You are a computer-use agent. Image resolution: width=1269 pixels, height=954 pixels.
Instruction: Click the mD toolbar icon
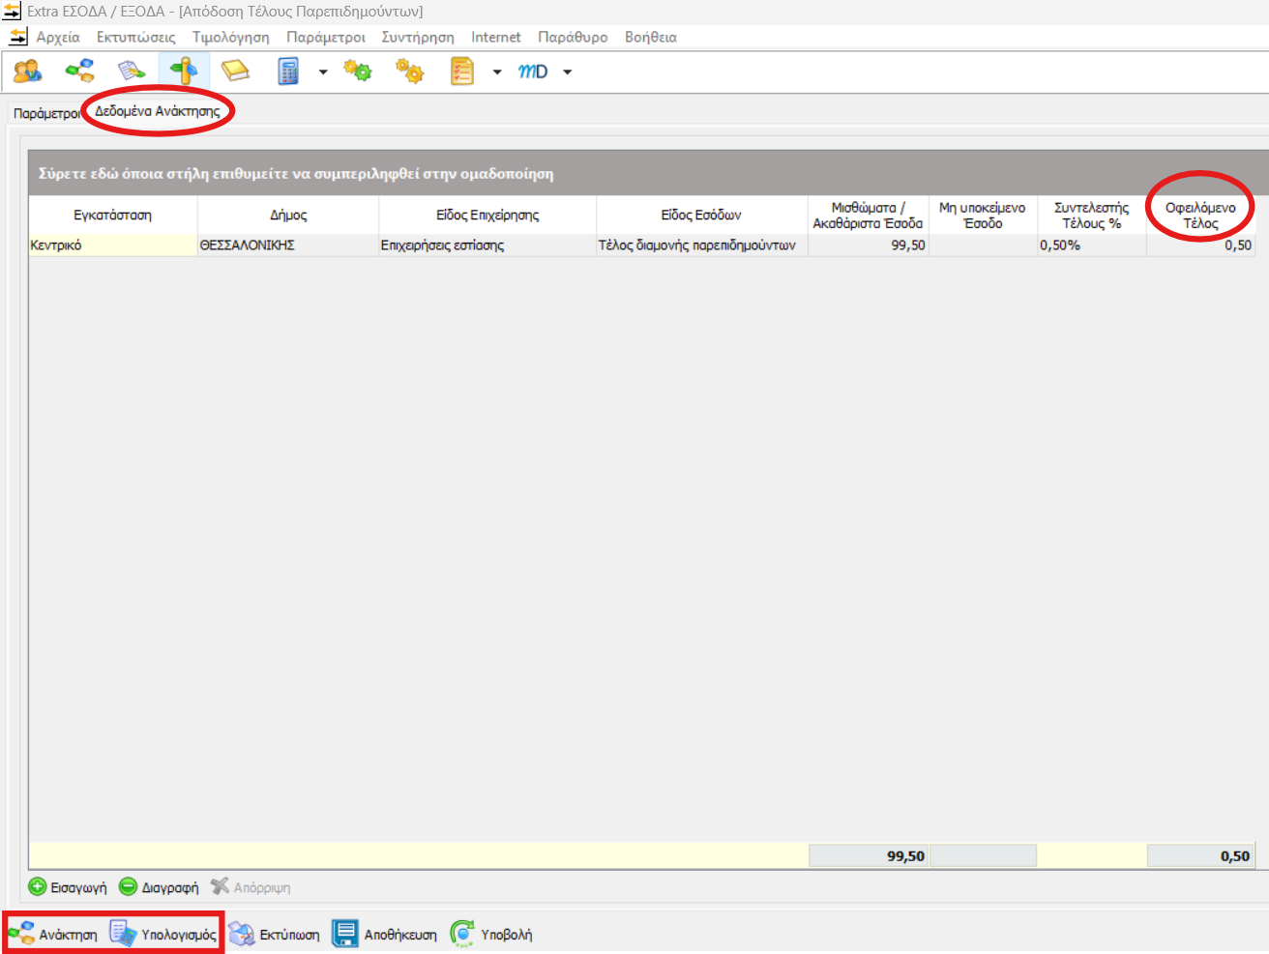533,72
